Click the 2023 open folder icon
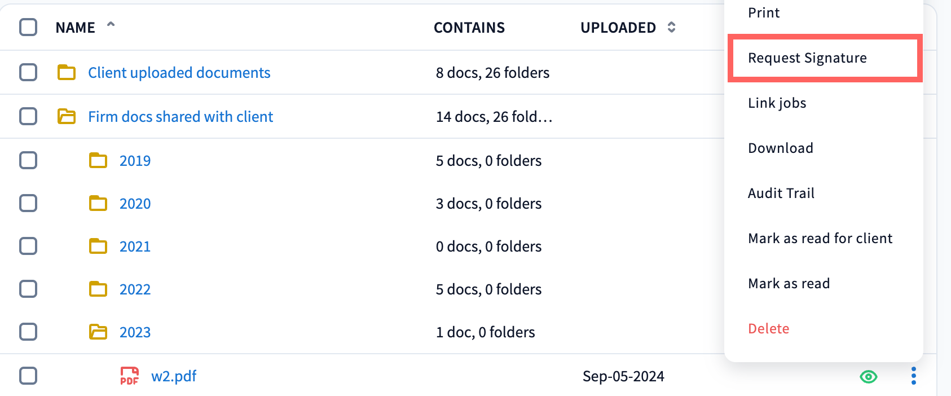The height and width of the screenshot is (396, 951). [x=98, y=332]
